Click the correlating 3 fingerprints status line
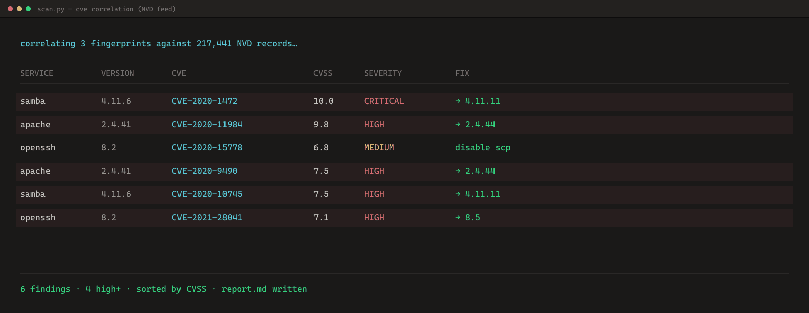 [x=159, y=44]
